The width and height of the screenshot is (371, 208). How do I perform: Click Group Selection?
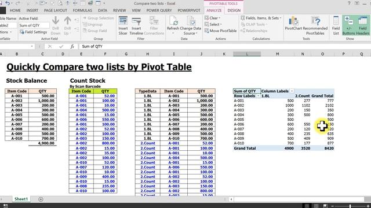tap(98, 18)
